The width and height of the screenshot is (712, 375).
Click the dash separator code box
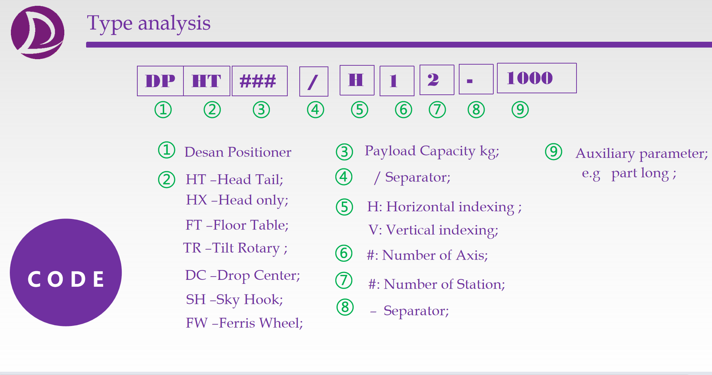(476, 79)
